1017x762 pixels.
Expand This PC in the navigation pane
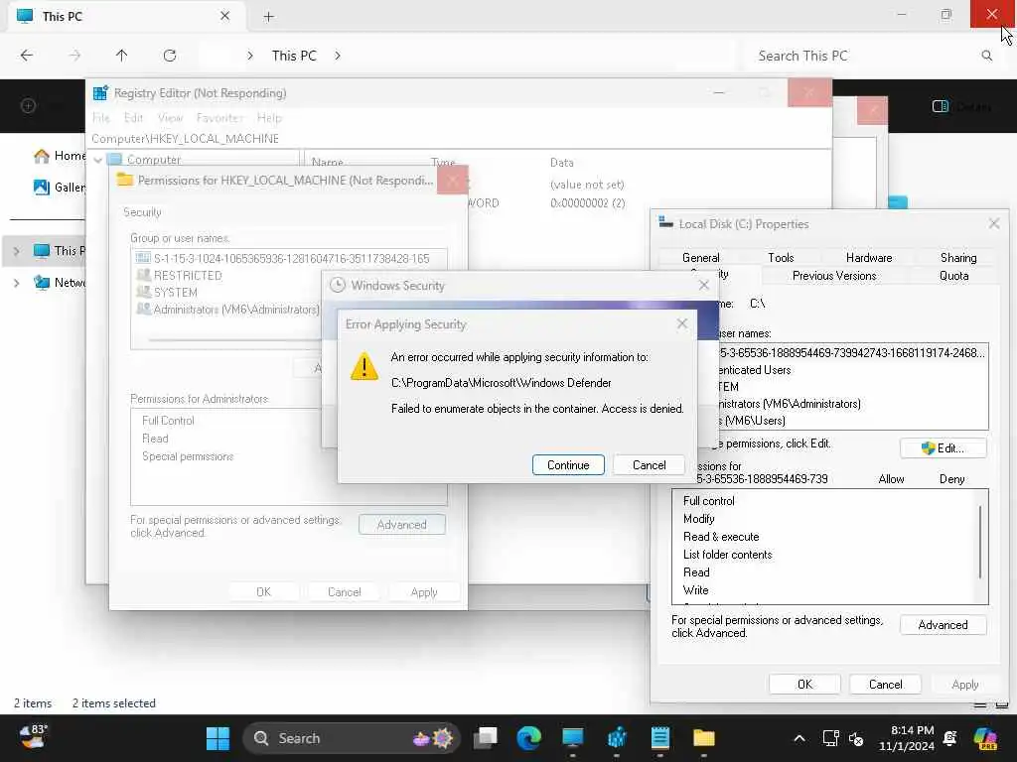point(17,251)
